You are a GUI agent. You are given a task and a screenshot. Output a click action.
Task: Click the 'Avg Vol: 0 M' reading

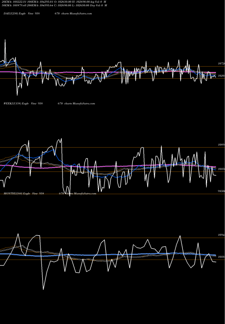(x=98, y=2)
